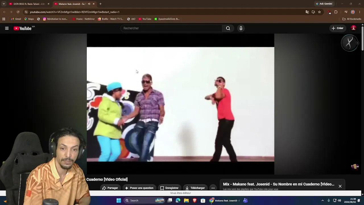Save video with the Enregistrer button
Viewport: 364px width, 205px height.
169,188
